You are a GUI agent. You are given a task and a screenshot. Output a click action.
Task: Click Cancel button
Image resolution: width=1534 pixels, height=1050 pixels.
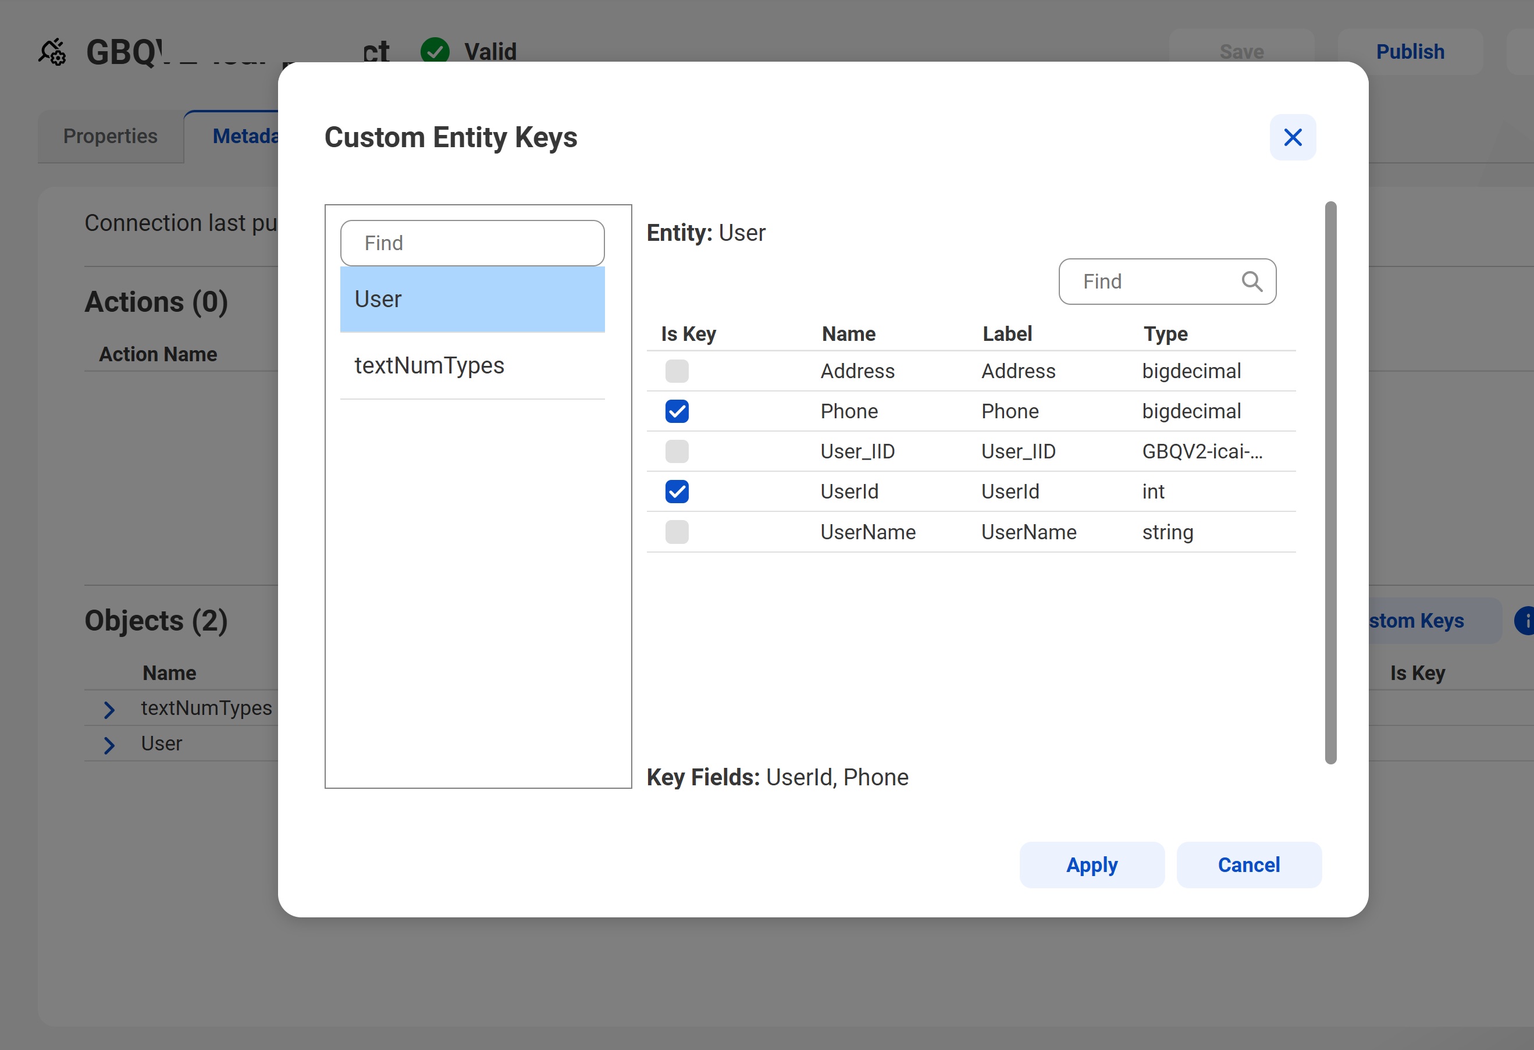point(1249,864)
